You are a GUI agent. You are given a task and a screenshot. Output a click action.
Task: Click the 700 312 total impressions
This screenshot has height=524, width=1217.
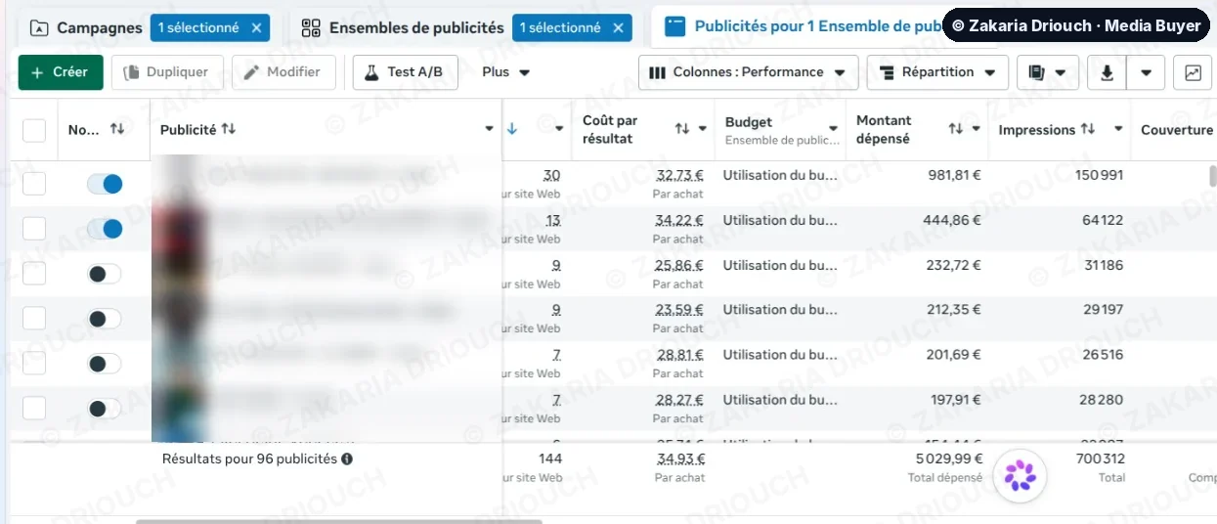pyautogui.click(x=1099, y=458)
